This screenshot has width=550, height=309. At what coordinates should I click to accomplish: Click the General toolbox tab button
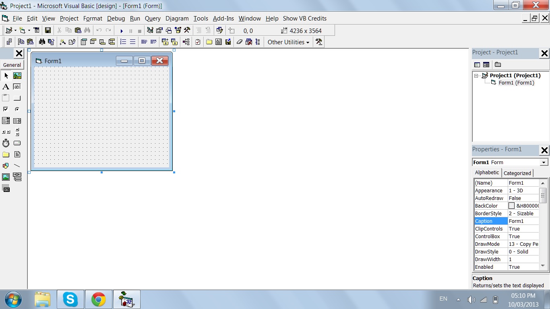tap(12, 65)
